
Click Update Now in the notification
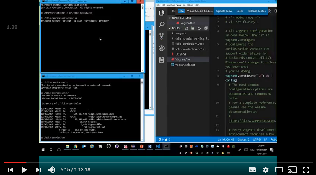[224, 11]
